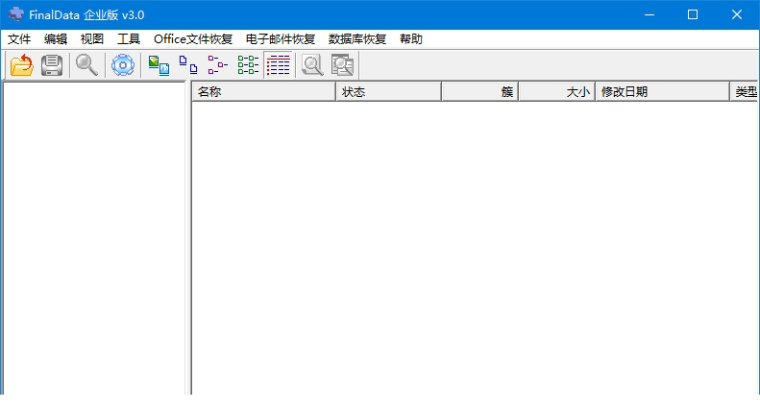The width and height of the screenshot is (760, 410).
Task: Open the 数据库恢复 menu
Action: [x=357, y=39]
